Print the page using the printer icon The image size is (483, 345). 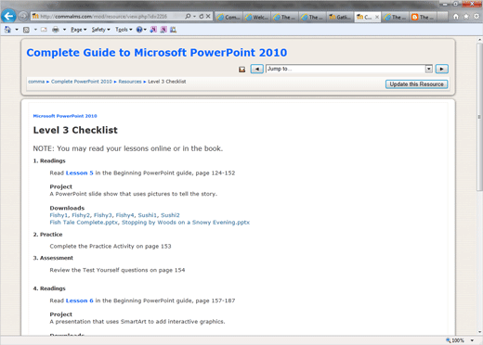coord(56,30)
